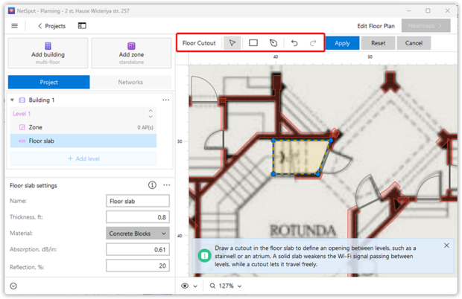
Task: Choose the rectangle cutout tool
Action: tap(253, 43)
